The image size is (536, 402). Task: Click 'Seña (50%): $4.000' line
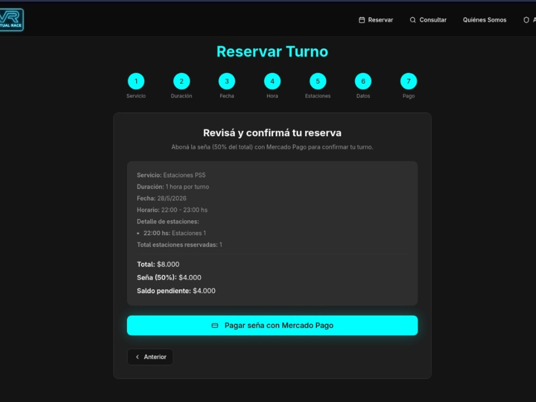(169, 278)
